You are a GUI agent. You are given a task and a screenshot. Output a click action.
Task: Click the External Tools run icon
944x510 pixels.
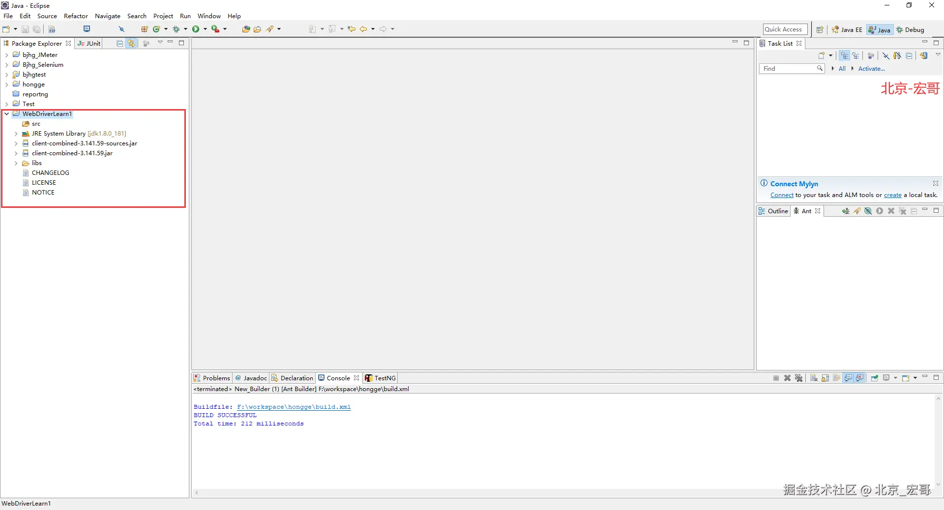(215, 29)
